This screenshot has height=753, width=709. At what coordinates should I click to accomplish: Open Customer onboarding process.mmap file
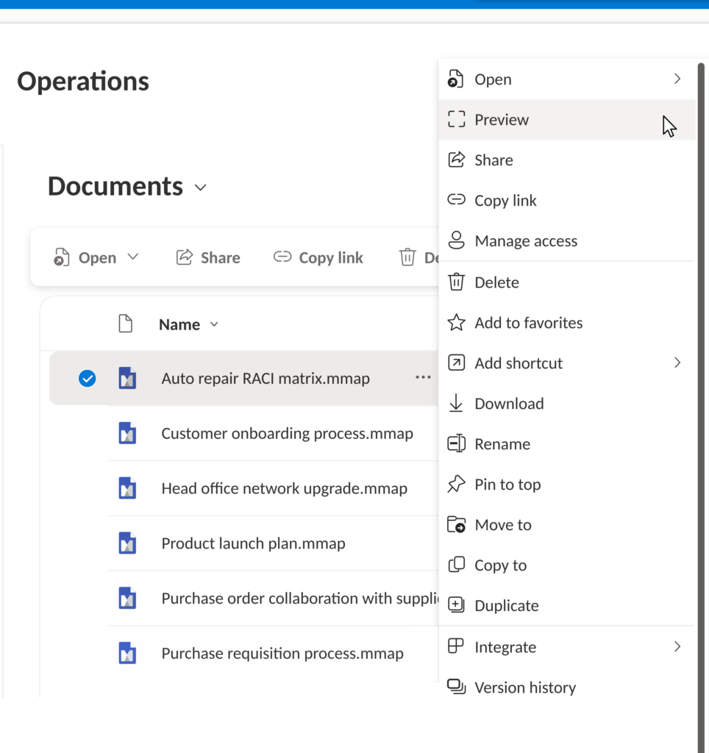(x=287, y=433)
